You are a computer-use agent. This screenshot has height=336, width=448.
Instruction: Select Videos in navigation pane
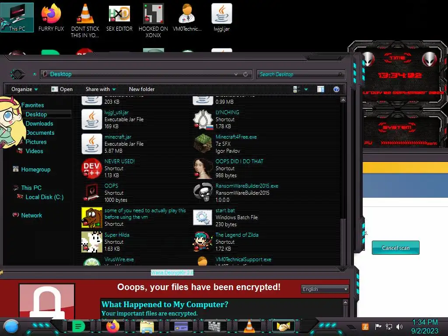point(34,151)
